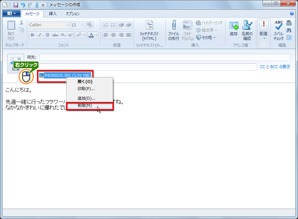Image resolution: width=298 pixels, height=219 pixels.
Task: Click the こんにちは。 body text
Action: tap(19, 90)
